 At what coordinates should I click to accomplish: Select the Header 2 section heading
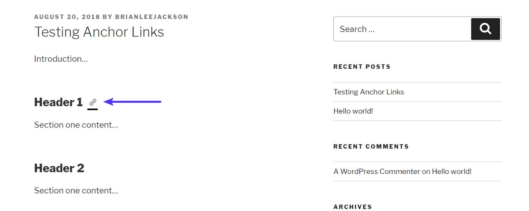point(59,168)
